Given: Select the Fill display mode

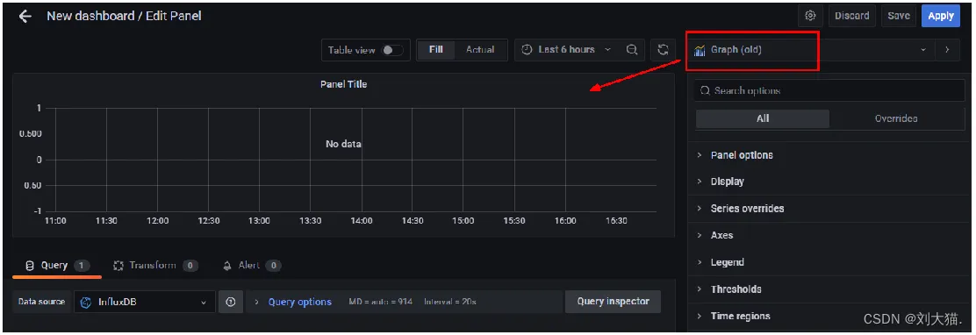Looking at the screenshot, I should click(x=436, y=50).
